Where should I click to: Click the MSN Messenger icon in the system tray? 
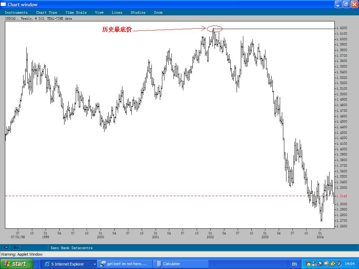[x=314, y=264]
